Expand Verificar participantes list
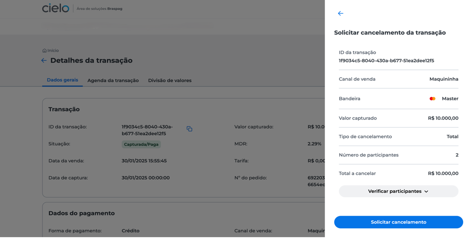 (398, 191)
